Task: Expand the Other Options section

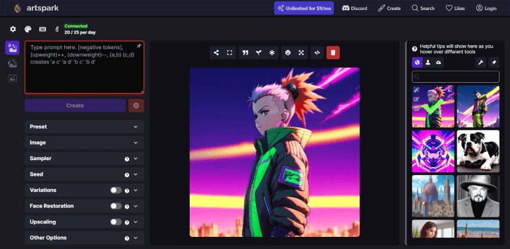Action: [84, 238]
